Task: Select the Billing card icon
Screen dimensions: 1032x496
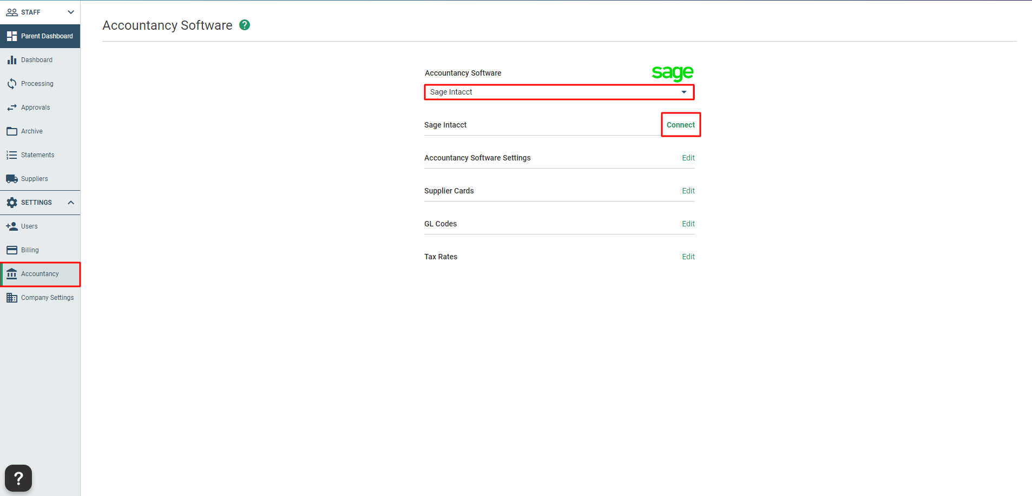Action: coord(12,250)
